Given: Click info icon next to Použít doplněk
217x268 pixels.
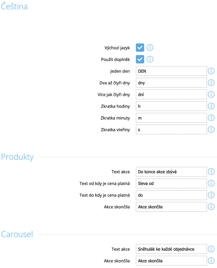Looking at the screenshot, I should coord(150,59).
